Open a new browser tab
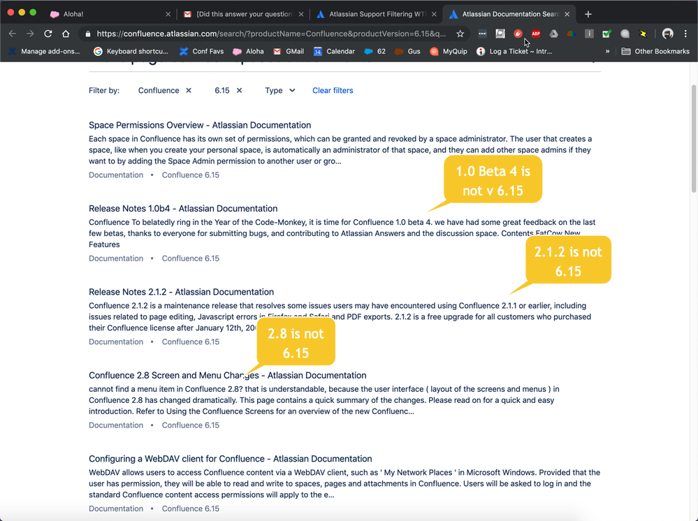 pos(588,14)
